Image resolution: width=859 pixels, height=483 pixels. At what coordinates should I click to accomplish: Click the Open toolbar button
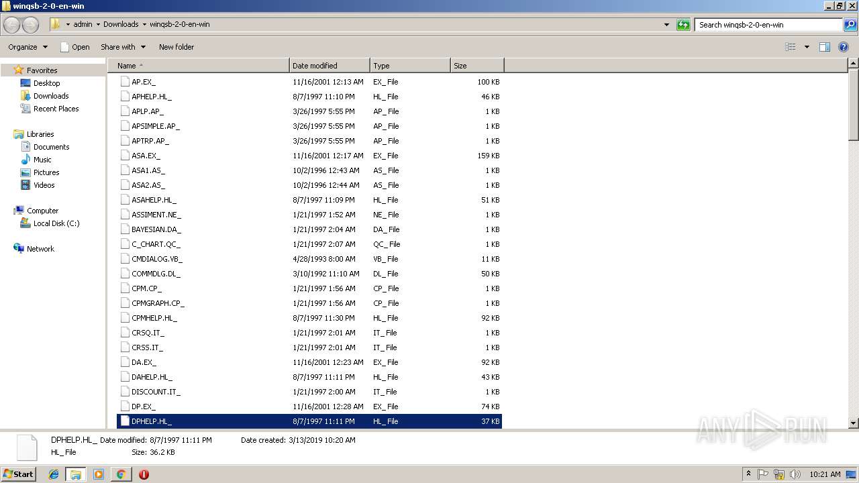[75, 47]
